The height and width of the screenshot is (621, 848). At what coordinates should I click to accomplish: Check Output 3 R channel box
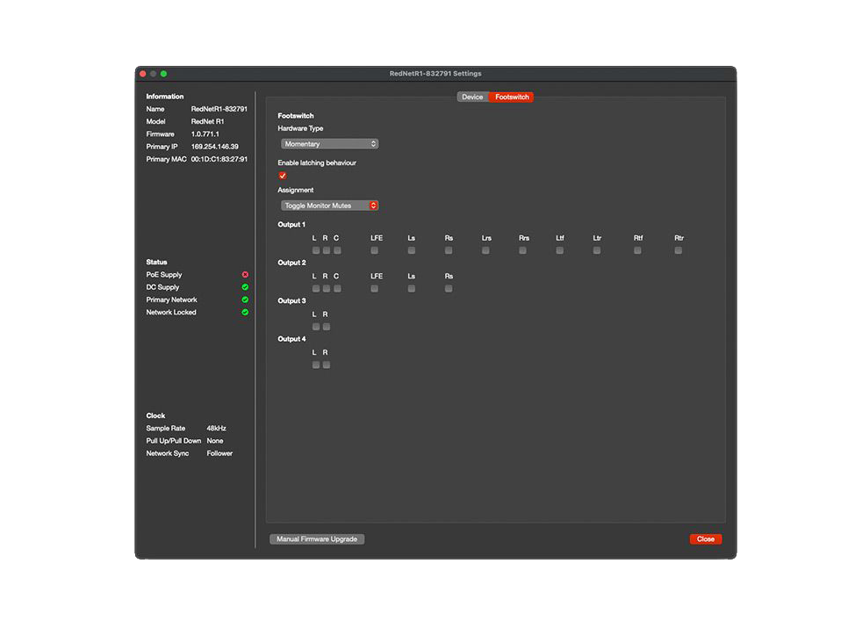click(x=326, y=327)
